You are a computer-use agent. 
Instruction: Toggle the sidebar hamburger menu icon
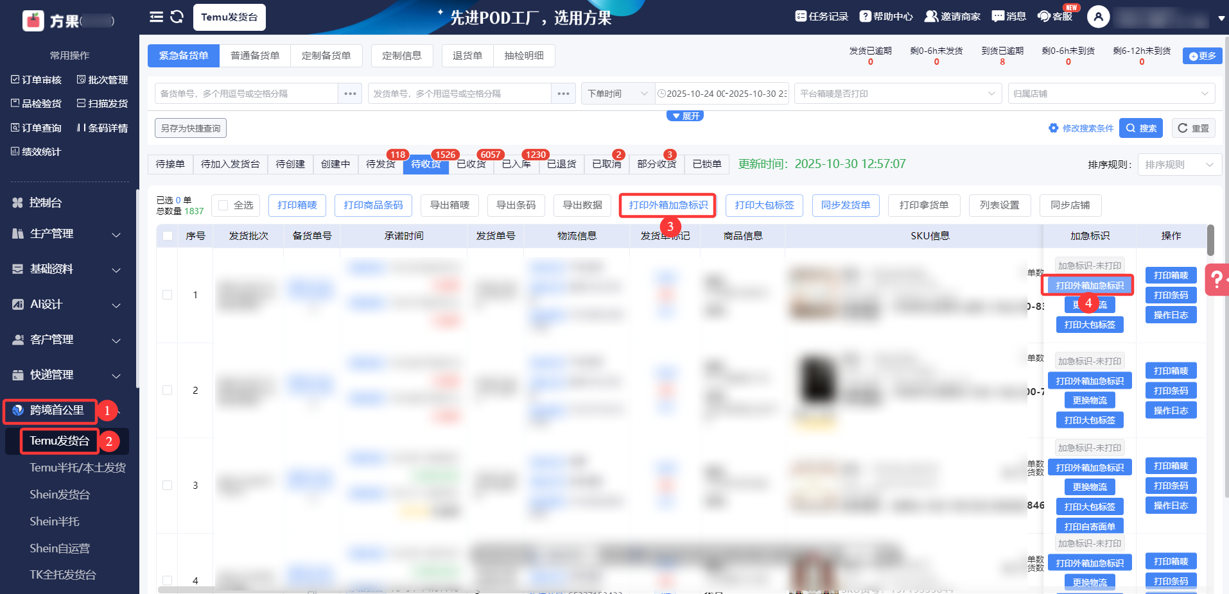pyautogui.click(x=156, y=17)
